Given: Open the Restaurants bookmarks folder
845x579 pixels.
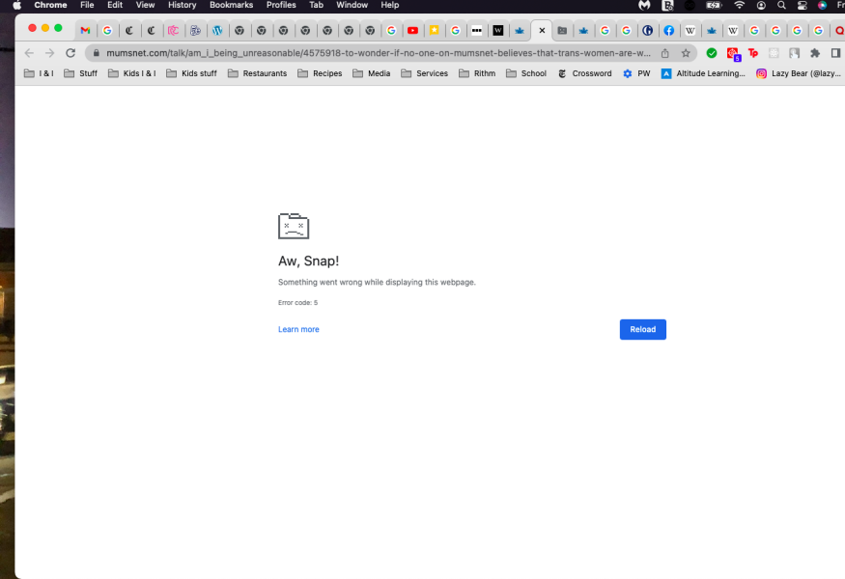Looking at the screenshot, I should tap(257, 72).
